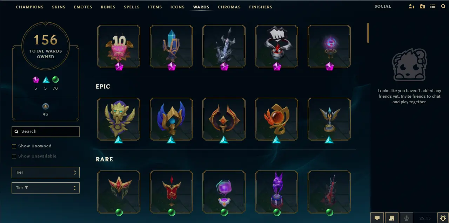This screenshot has height=223, width=449.
Task: Click the ward Search input field
Action: (x=46, y=132)
